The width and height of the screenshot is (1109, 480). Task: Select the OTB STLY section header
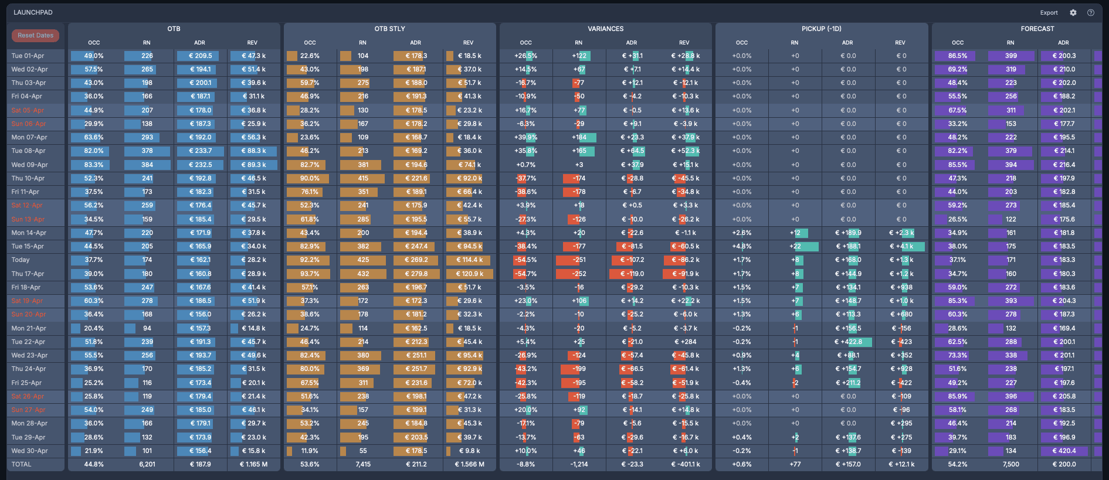(x=390, y=29)
